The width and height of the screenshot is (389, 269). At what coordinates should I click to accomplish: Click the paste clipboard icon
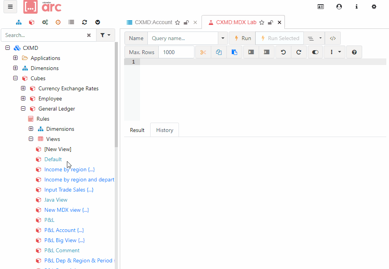pyautogui.click(x=234, y=52)
